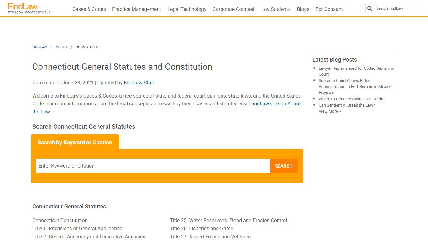Viewport: 428px width, 240px height.
Task: Click the Enter Keyword or Citation field
Action: (x=153, y=166)
